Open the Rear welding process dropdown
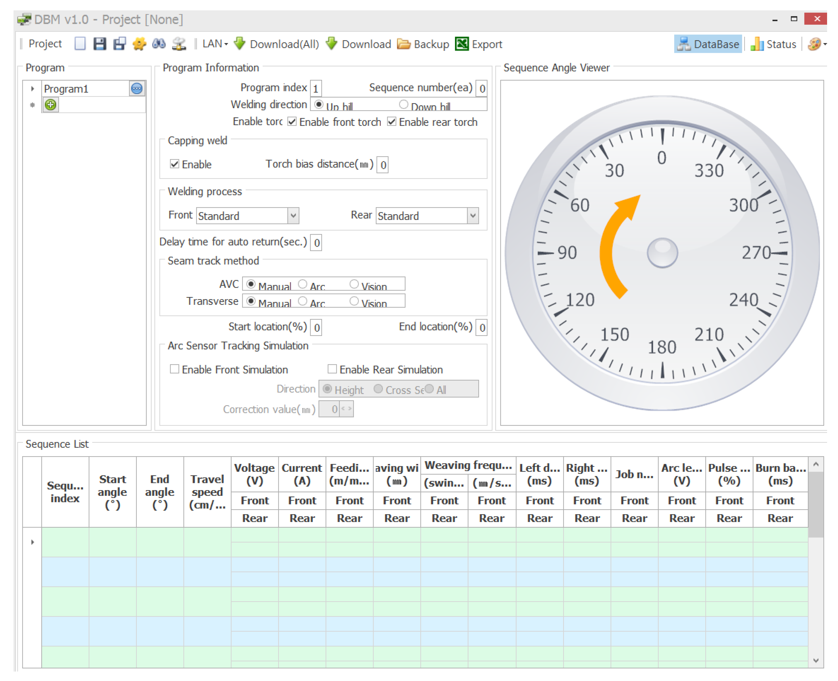The width and height of the screenshot is (838, 681). coord(473,216)
